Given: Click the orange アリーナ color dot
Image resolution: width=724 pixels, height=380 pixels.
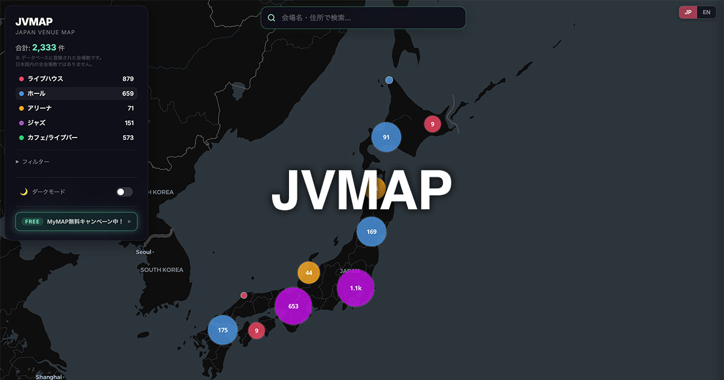Looking at the screenshot, I should pos(22,109).
